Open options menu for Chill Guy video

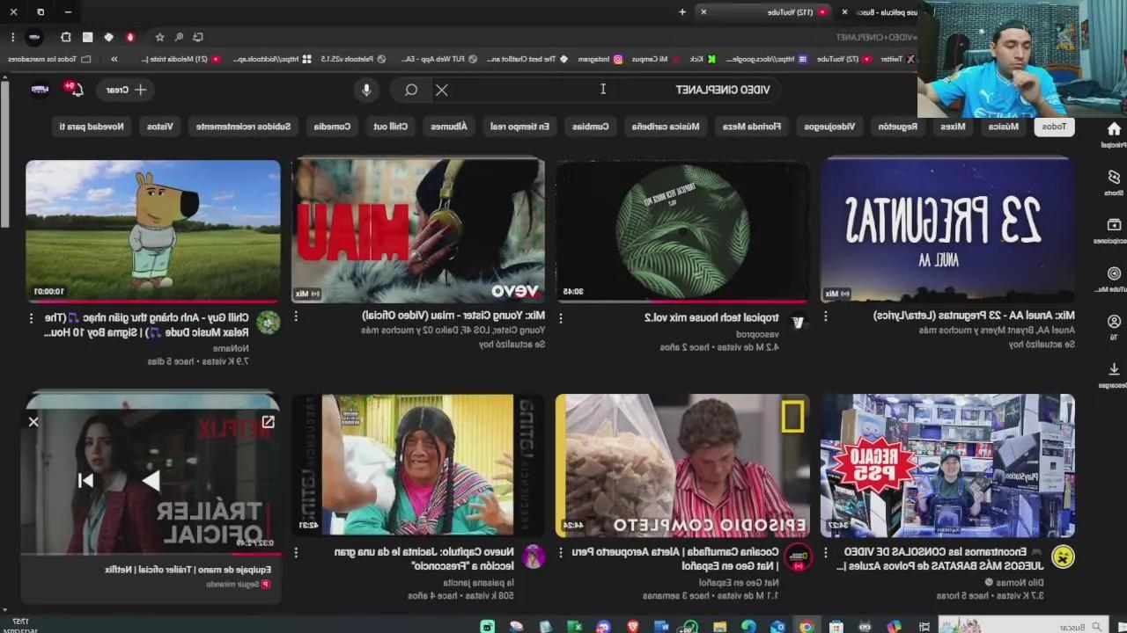pyautogui.click(x=31, y=317)
